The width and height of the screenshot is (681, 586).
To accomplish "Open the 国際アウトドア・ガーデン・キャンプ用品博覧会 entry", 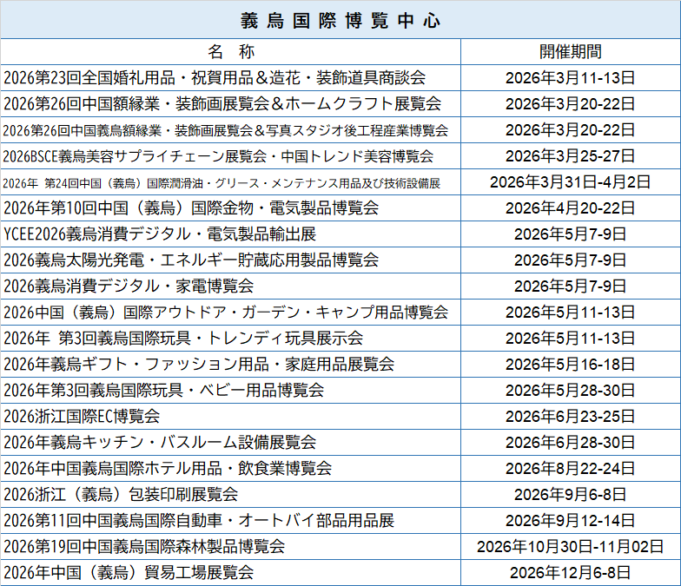I will [x=226, y=313].
